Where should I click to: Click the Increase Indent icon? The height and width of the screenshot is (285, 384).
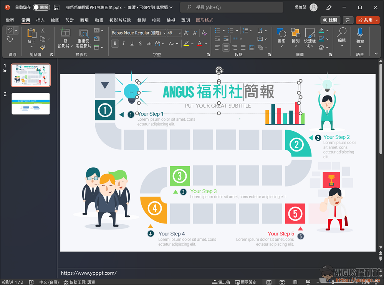coord(226,39)
